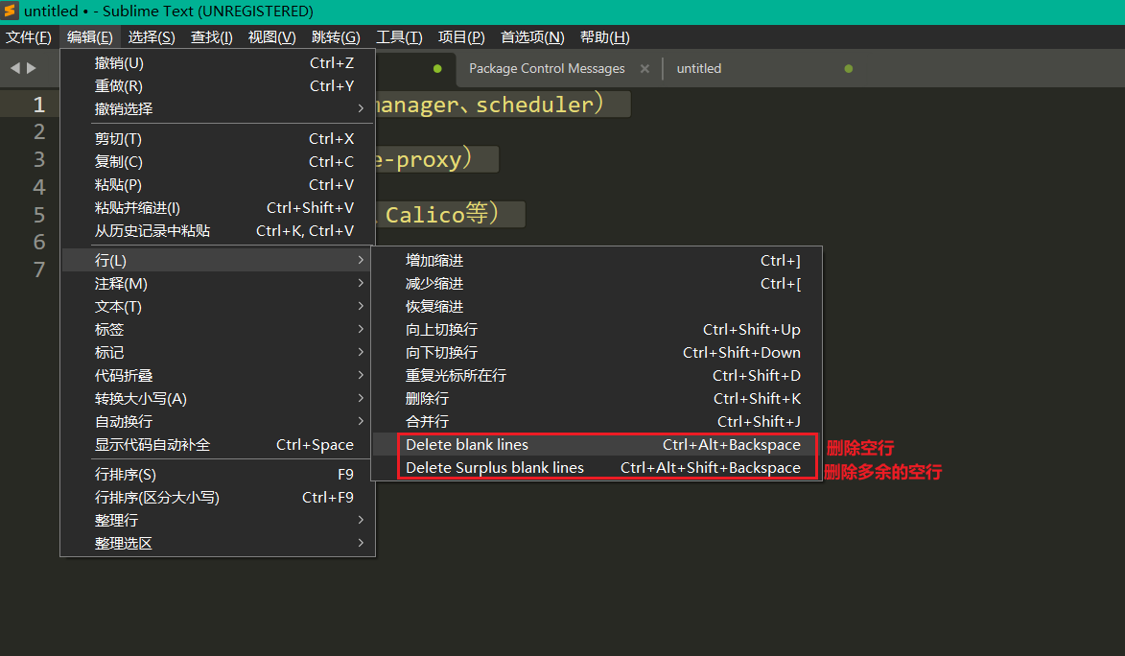This screenshot has width=1125, height=656.
Task: Expand the 标记 submenu
Action: [x=218, y=352]
